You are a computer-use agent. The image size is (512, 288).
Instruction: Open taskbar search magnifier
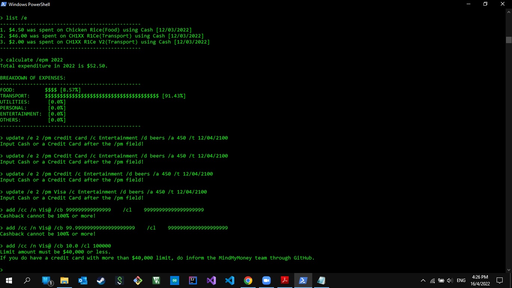(27, 280)
